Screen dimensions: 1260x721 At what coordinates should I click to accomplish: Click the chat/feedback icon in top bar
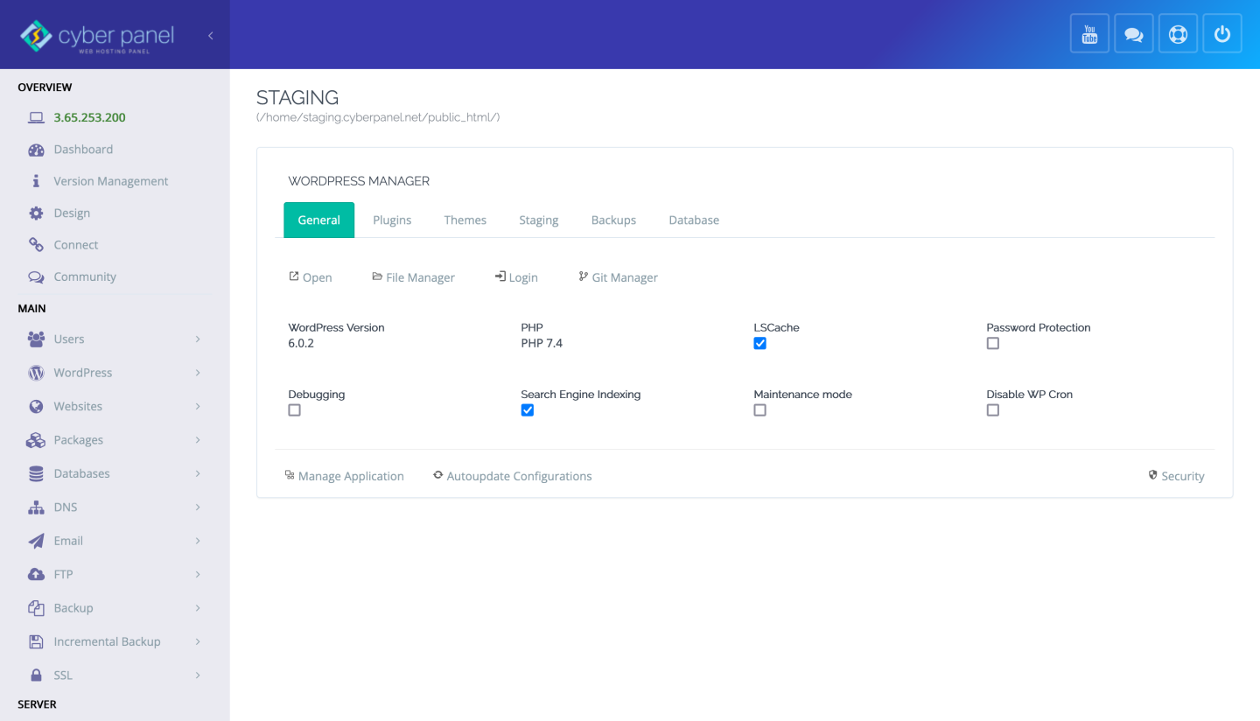click(1134, 32)
